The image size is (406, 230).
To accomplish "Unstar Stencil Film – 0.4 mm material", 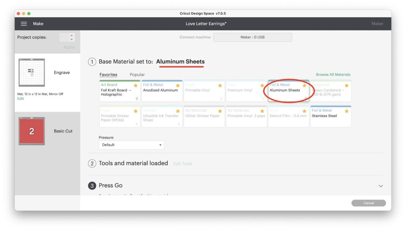I will 304,111.
